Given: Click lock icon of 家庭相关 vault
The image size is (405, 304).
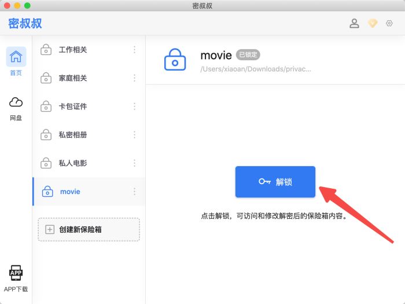Looking at the screenshot, I should [46, 78].
